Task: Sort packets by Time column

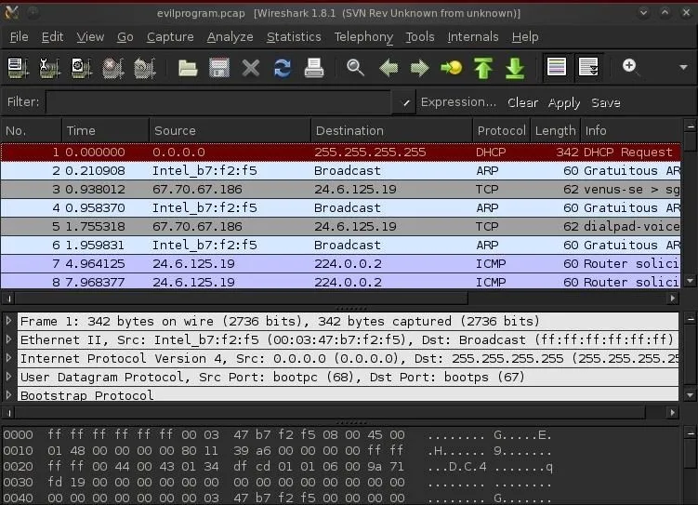Action: pyautogui.click(x=106, y=130)
